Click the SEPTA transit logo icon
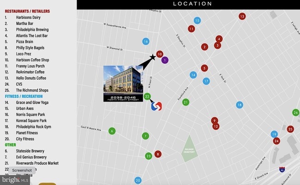This screenshot has height=185, width=300. (156, 106)
